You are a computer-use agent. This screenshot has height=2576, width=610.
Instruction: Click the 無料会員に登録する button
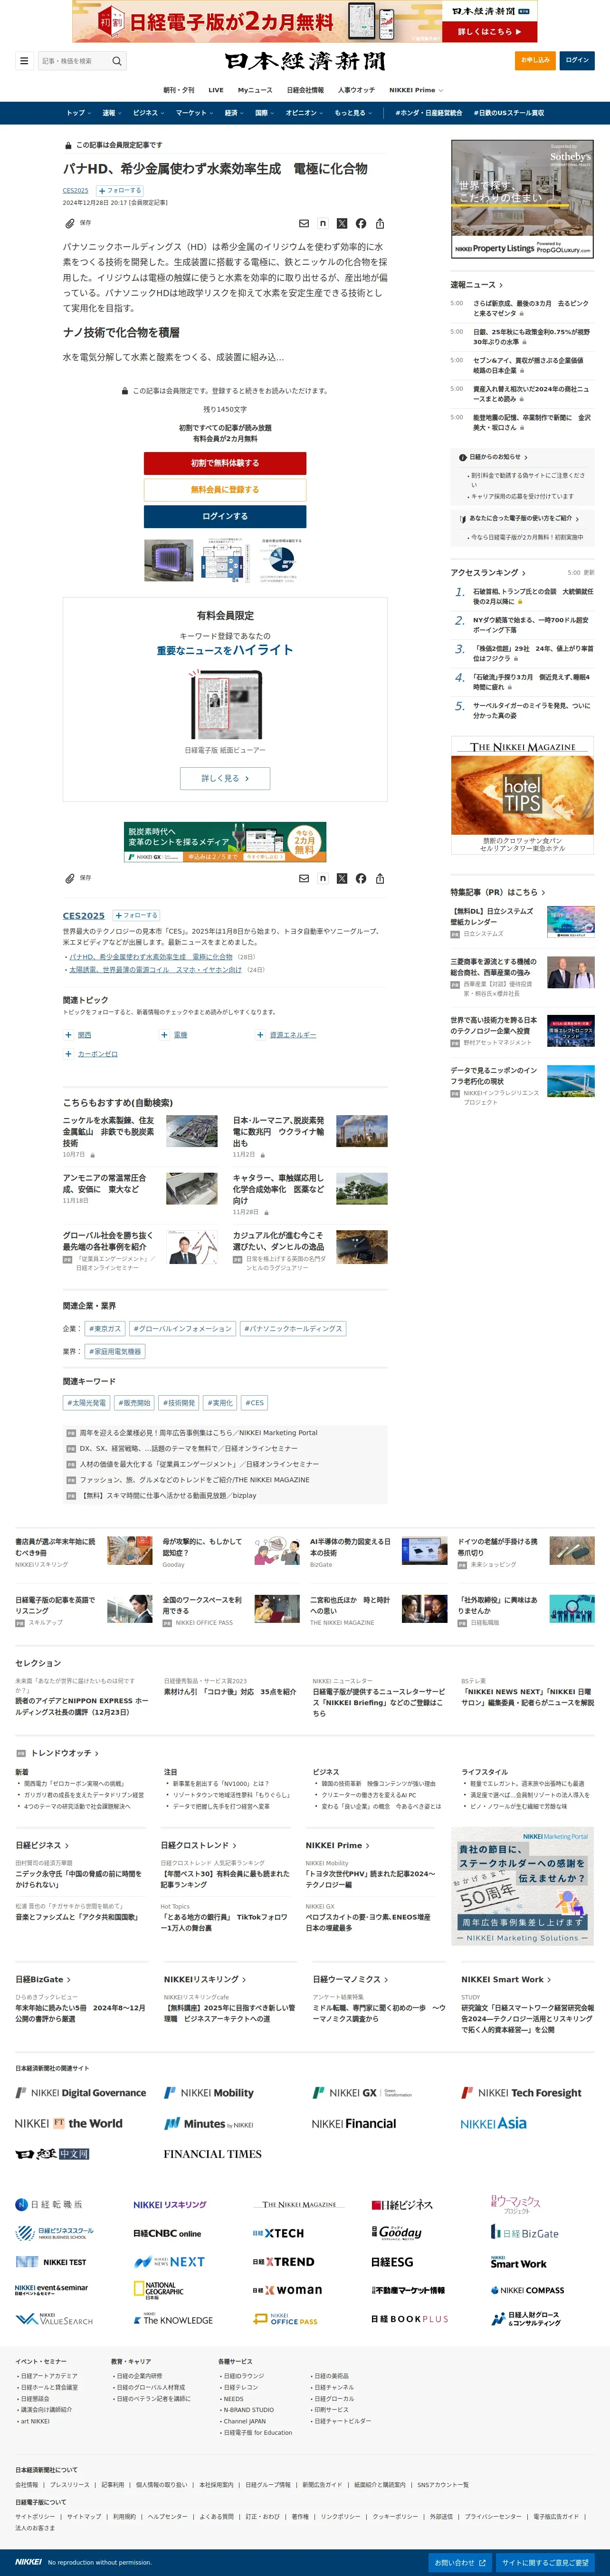pos(225,490)
